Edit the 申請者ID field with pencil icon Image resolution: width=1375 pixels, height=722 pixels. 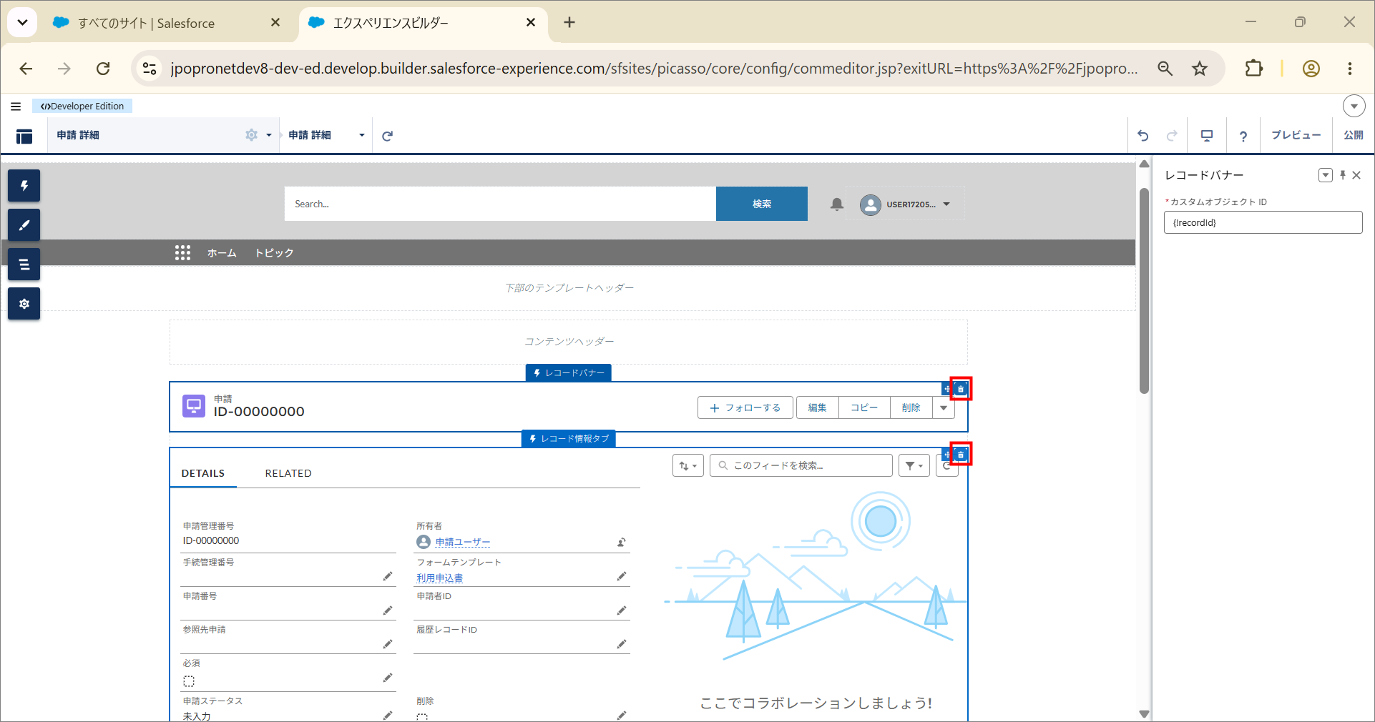click(622, 610)
